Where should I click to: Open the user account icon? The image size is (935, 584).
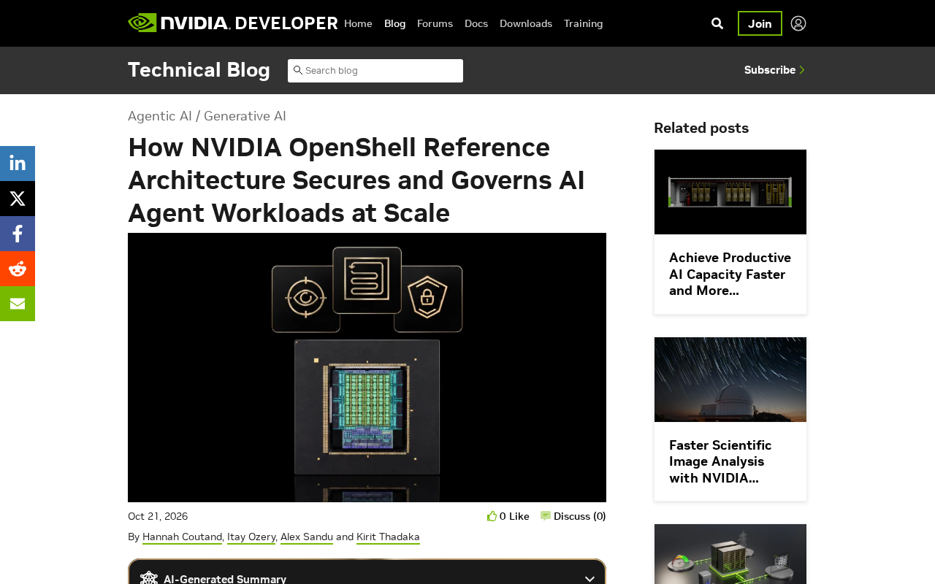click(798, 23)
